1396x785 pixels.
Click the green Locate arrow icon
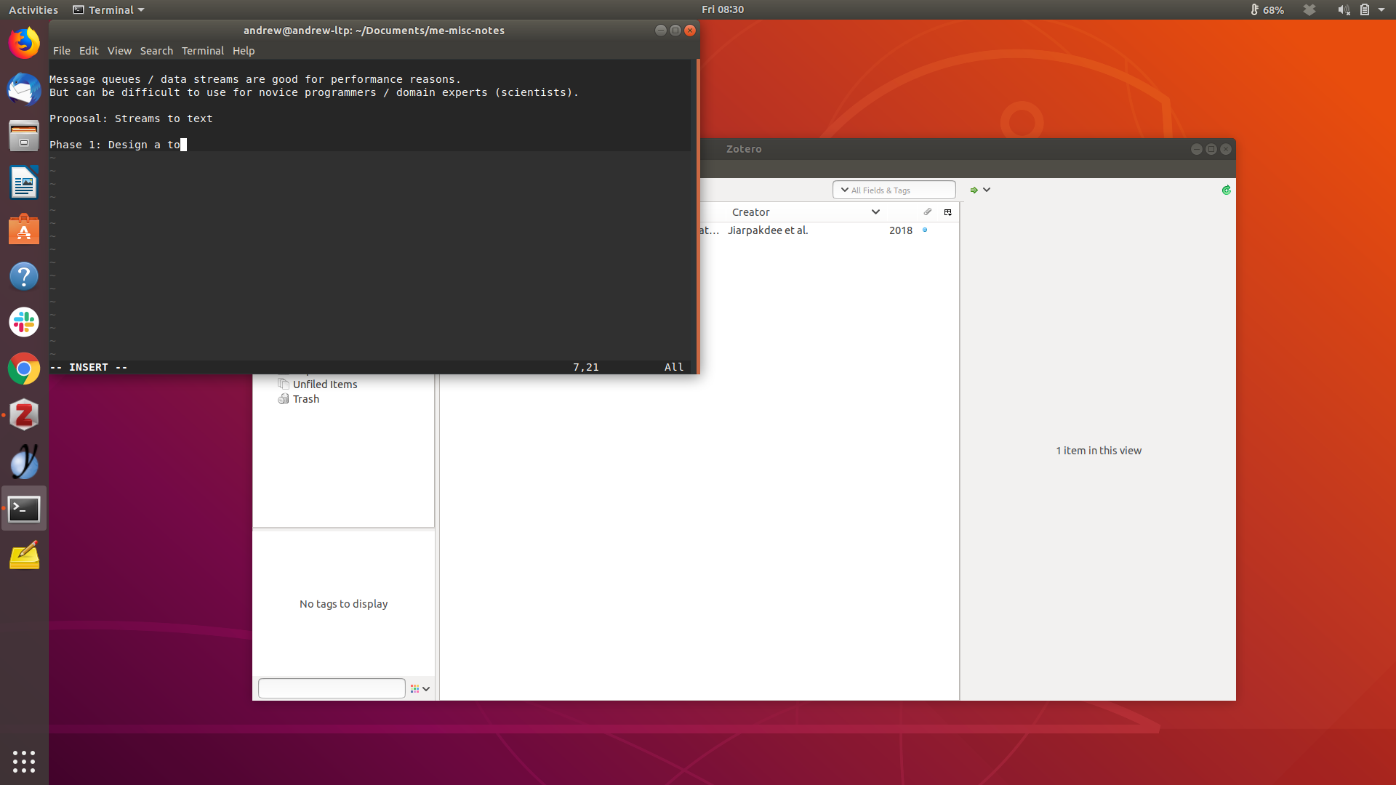coord(974,190)
